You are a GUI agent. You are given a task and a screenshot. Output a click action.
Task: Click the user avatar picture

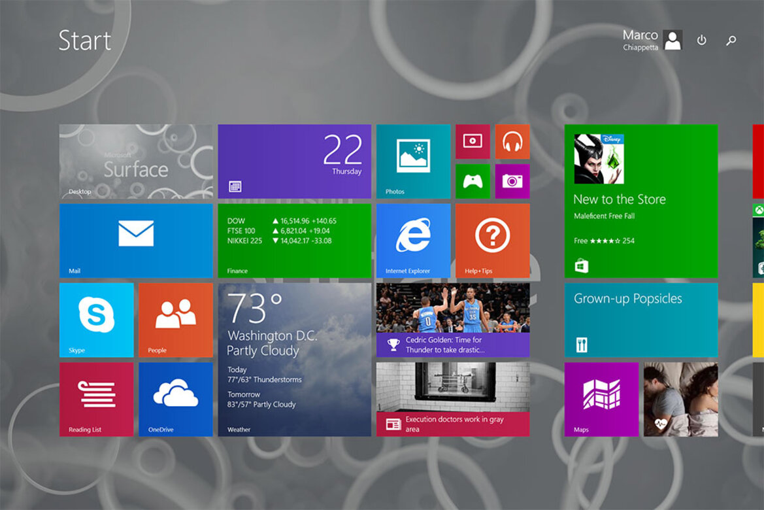click(x=673, y=40)
